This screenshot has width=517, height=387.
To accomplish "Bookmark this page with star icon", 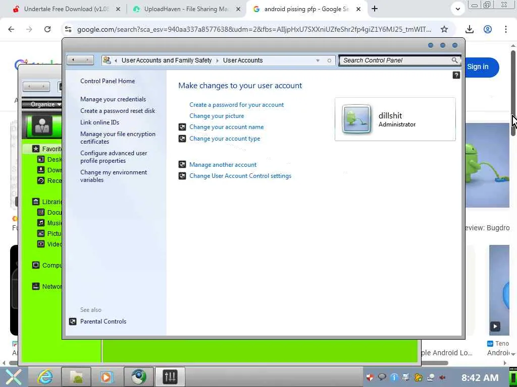I will coord(444,29).
